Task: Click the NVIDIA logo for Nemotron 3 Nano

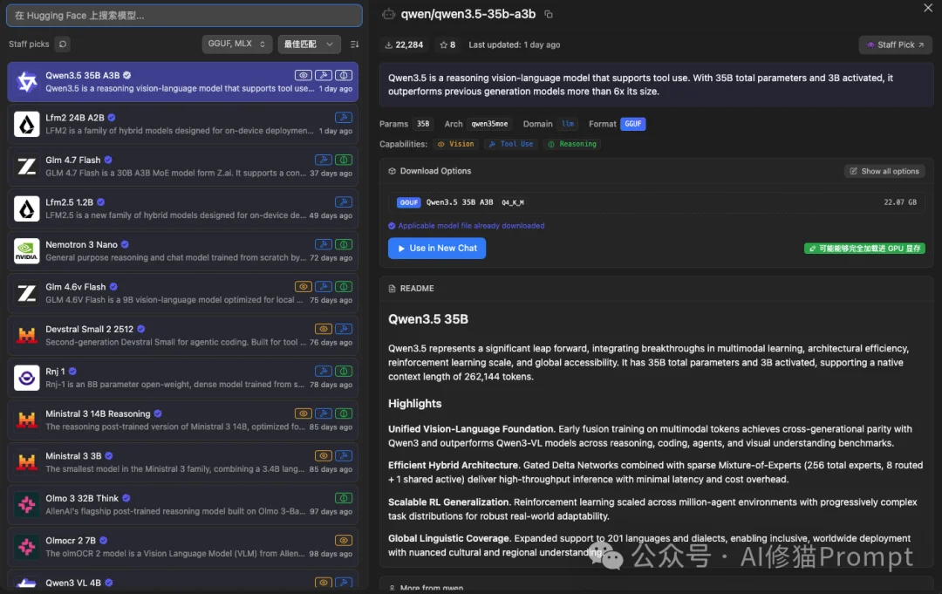Action: pos(27,251)
